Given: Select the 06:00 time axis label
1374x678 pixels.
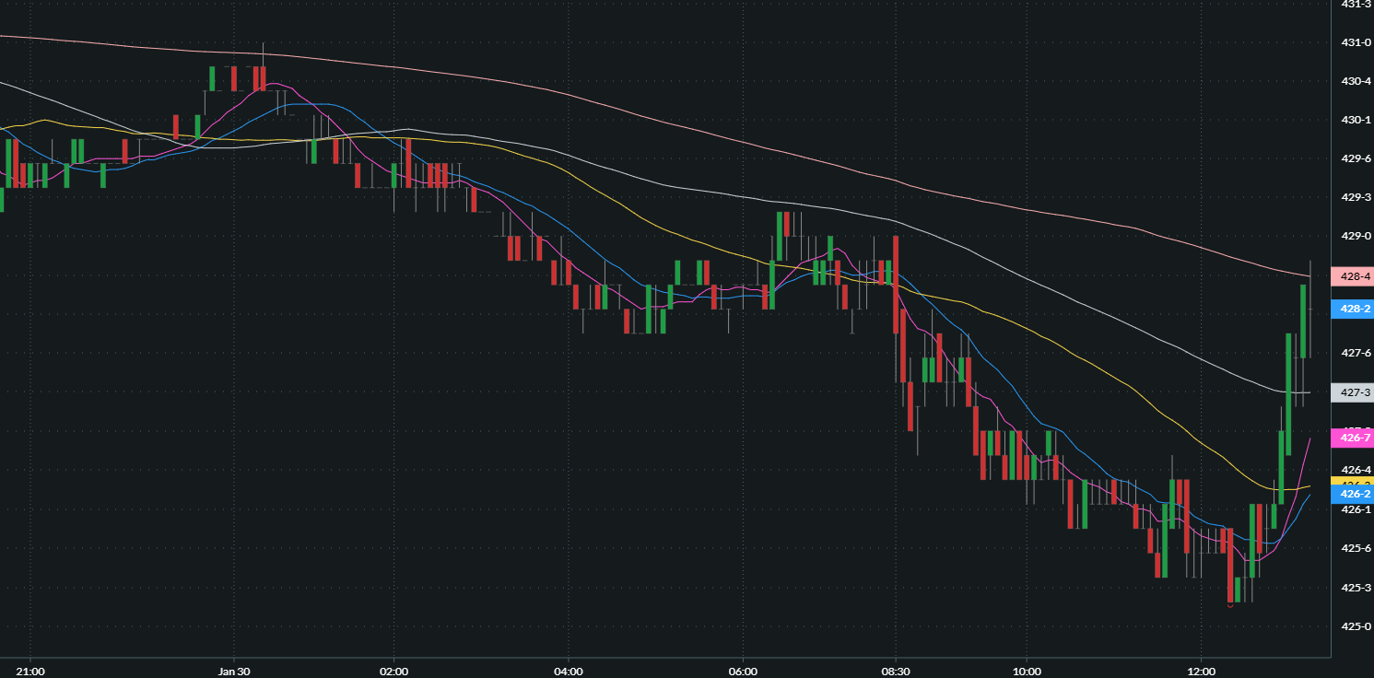Looking at the screenshot, I should tap(743, 671).
